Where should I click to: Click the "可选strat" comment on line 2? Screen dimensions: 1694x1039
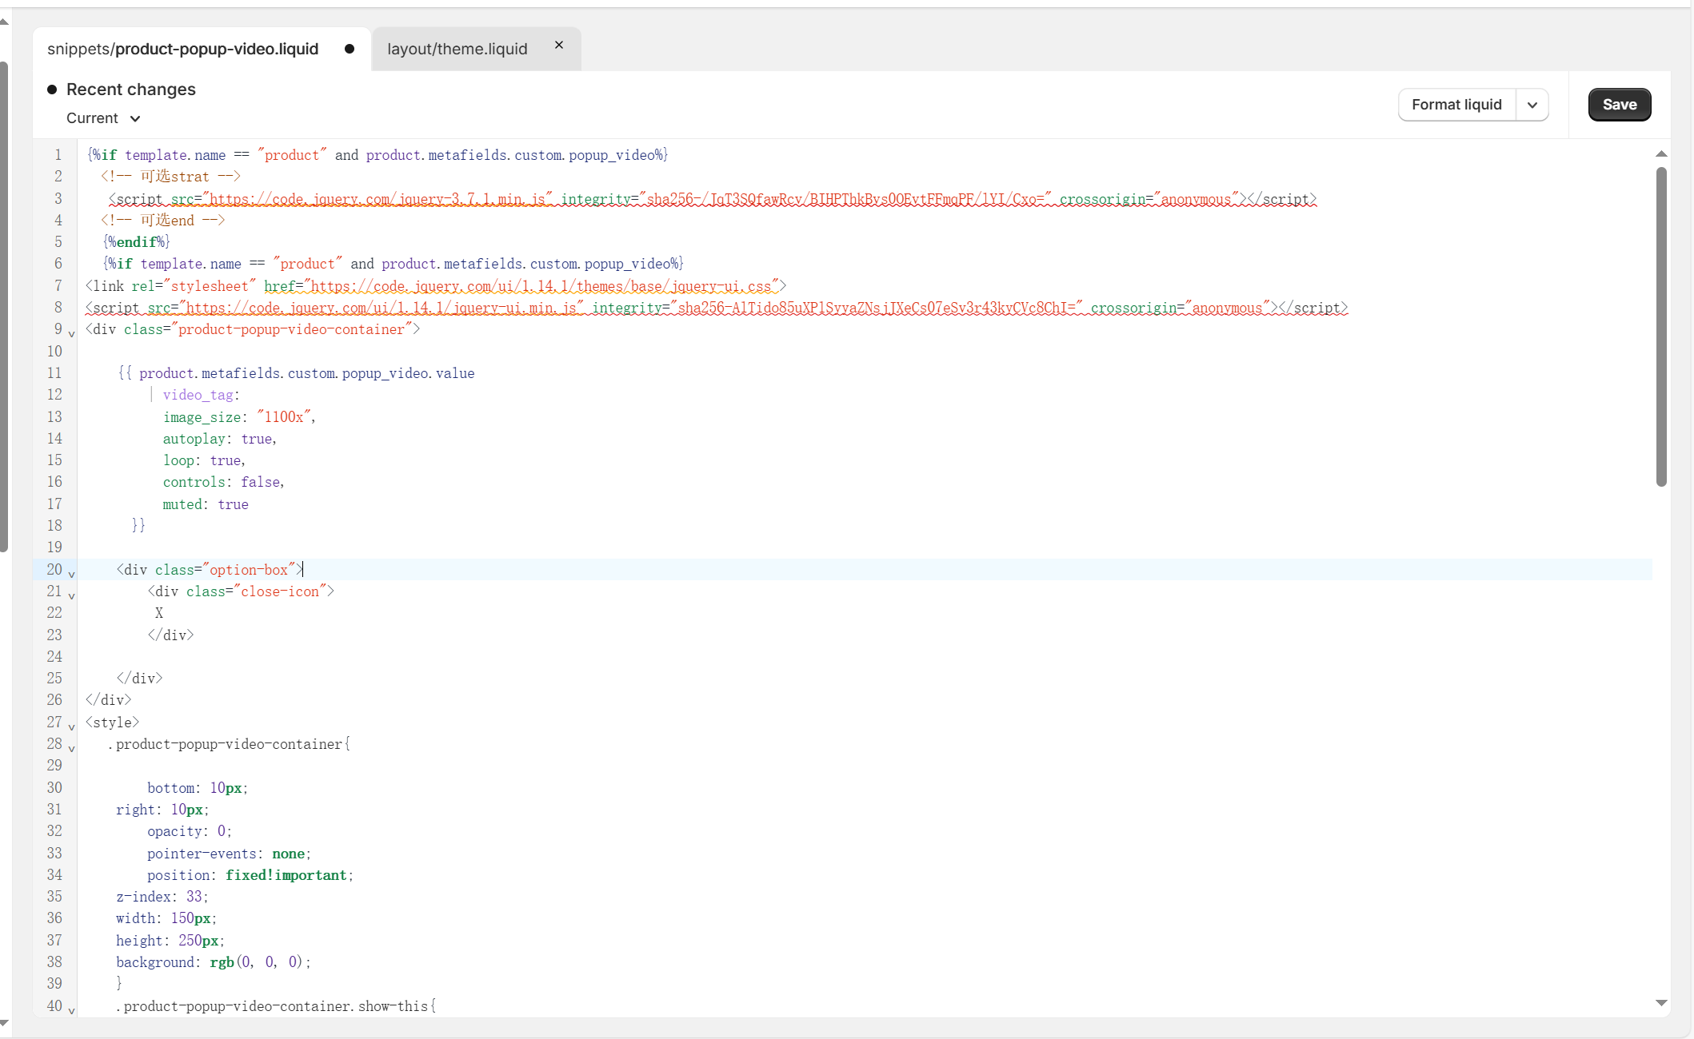click(170, 177)
